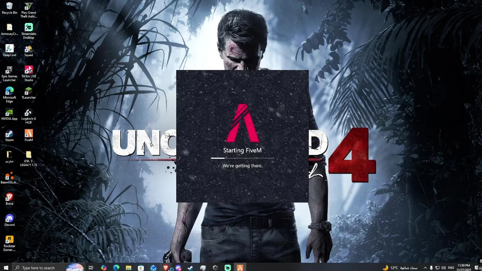Click the taskbar search box

pyautogui.click(x=49, y=268)
